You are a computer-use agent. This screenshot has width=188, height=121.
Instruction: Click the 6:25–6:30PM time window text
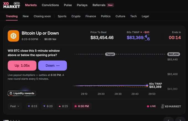(x=30, y=39)
